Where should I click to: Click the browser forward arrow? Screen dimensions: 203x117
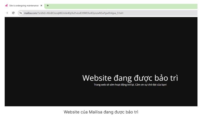(x=7, y=13)
